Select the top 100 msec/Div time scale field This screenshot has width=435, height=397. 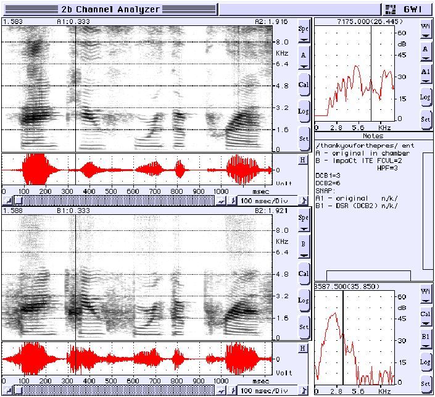[268, 201]
